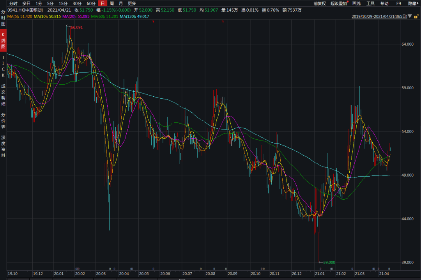
Task: Open the TICK sidebar view
Action: [3, 66]
